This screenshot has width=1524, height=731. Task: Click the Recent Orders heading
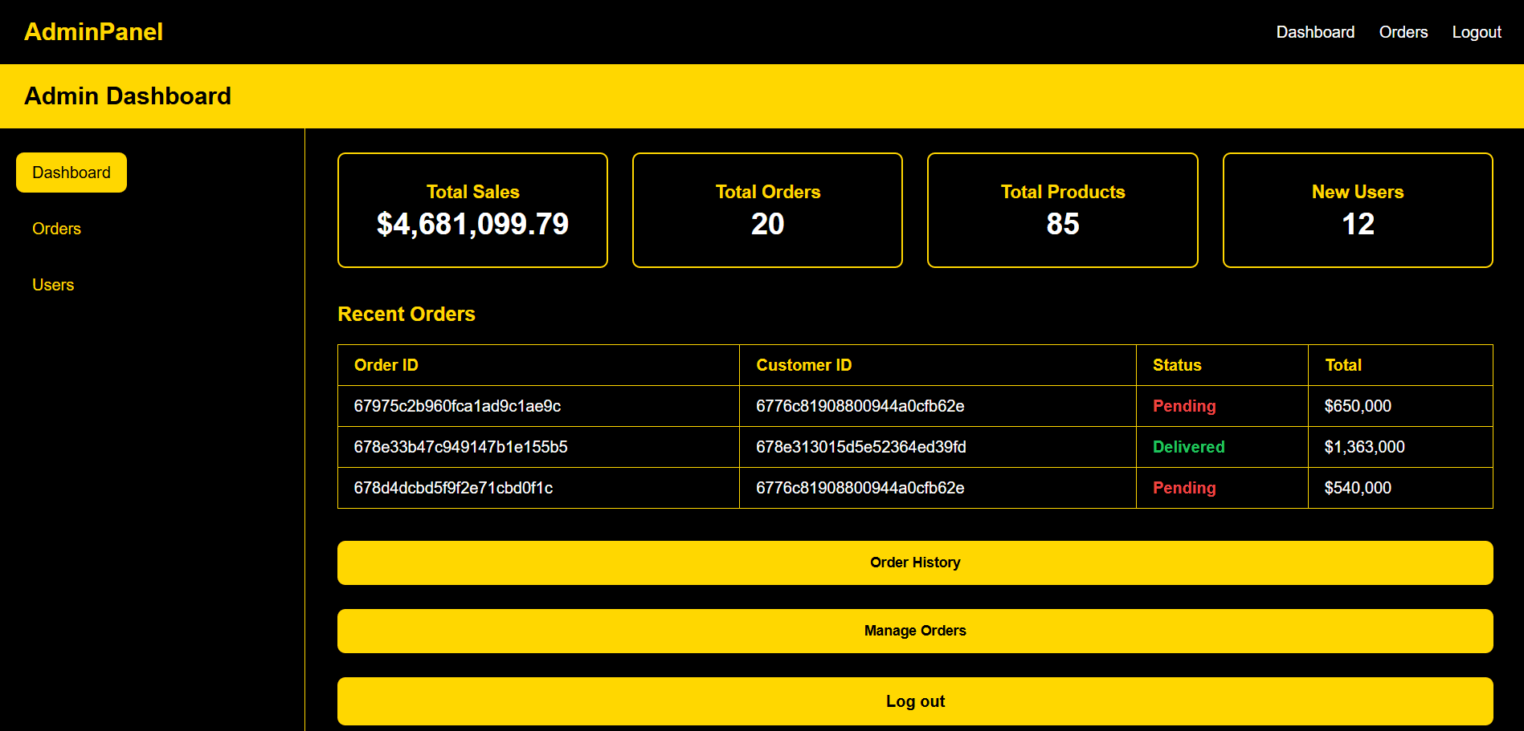pyautogui.click(x=406, y=314)
